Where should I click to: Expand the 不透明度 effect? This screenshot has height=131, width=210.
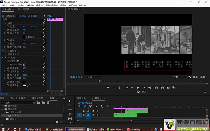2,51
